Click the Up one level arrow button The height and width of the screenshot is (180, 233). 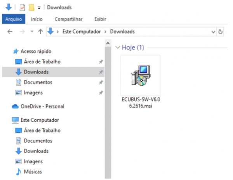tap(40, 32)
